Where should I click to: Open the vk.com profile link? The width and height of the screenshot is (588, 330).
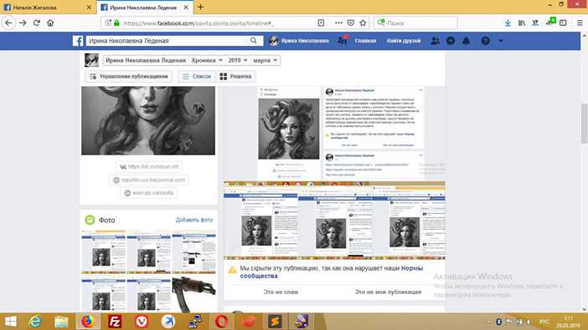pyautogui.click(x=149, y=166)
